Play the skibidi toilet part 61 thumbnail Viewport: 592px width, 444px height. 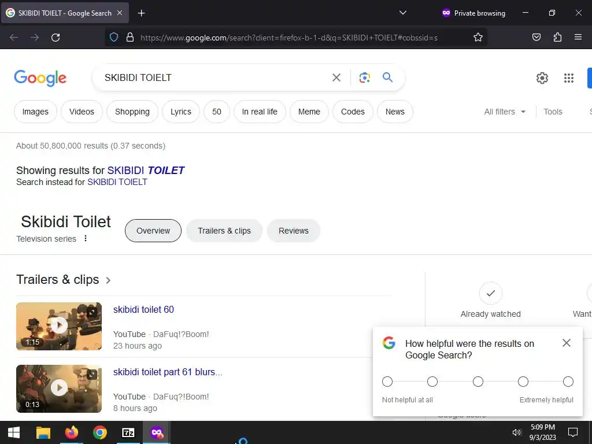pos(59,388)
